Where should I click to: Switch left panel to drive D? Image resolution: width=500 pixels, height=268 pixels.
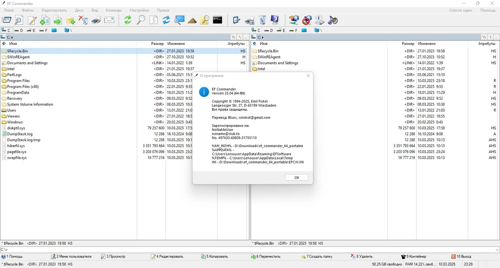[19, 30]
